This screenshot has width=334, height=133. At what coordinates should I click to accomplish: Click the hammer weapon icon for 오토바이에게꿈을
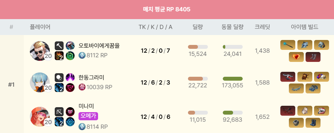point(59,46)
